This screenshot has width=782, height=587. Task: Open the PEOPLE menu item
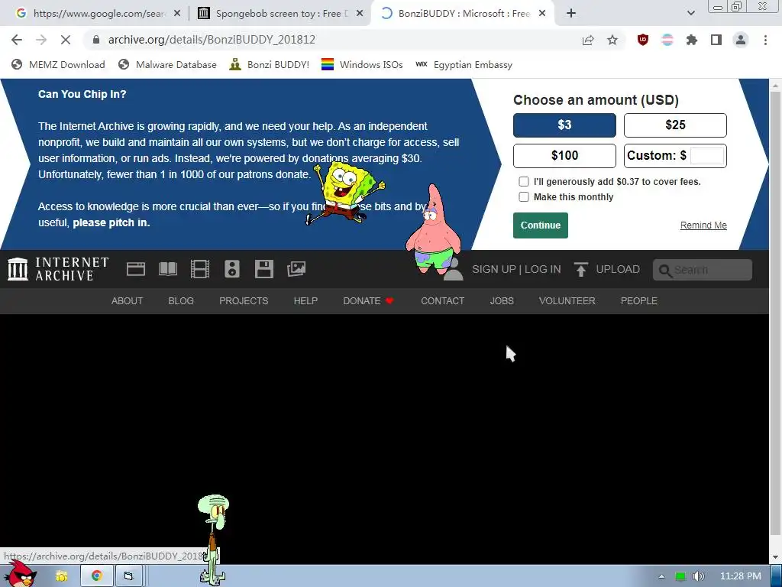coord(639,301)
